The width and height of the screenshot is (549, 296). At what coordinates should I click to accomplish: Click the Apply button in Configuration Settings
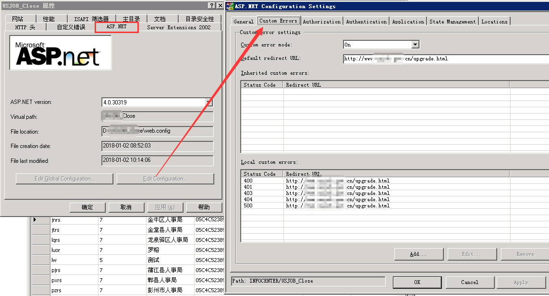click(x=521, y=283)
